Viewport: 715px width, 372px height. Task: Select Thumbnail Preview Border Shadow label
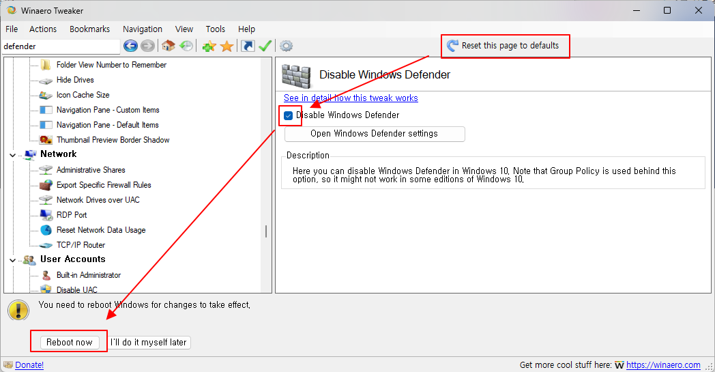tap(113, 140)
